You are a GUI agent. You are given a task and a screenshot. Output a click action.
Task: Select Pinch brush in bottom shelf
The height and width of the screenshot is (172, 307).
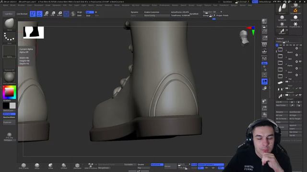37,166
